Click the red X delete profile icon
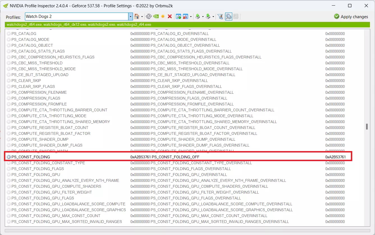 [170, 17]
